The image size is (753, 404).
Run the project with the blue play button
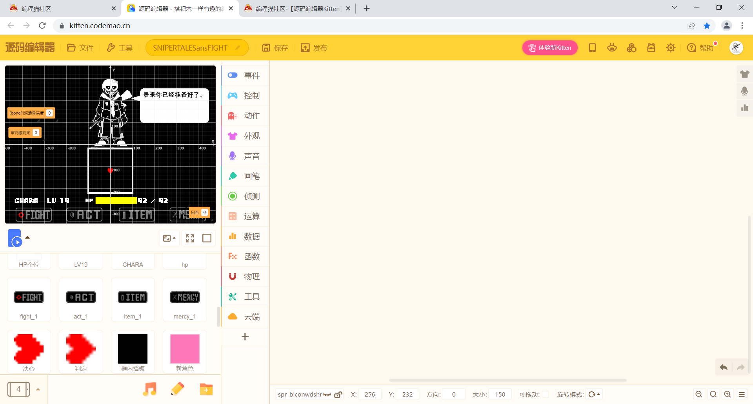(15, 238)
